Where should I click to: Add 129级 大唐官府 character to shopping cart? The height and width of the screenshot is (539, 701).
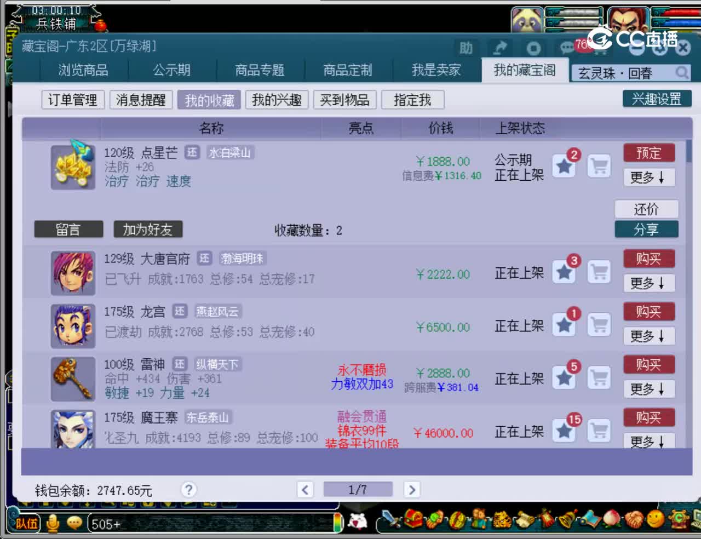point(599,272)
